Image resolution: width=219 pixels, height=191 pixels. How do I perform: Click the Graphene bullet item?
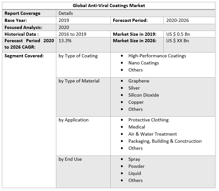coord(139,81)
